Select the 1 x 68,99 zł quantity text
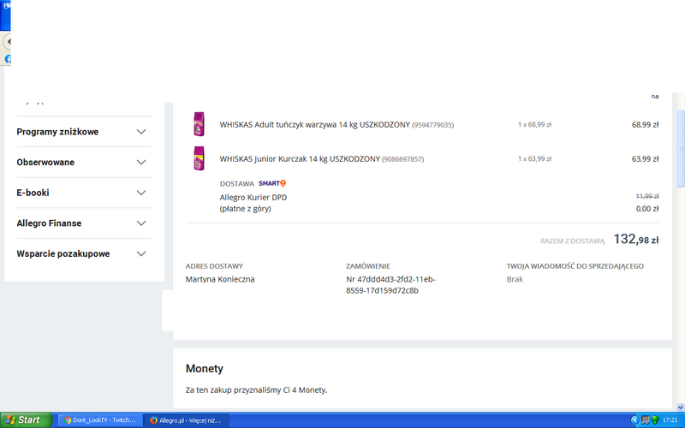Viewport: 685px width, 428px height. point(534,124)
